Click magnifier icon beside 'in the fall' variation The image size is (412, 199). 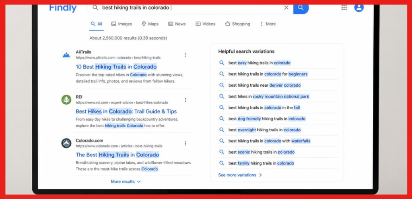click(222, 108)
